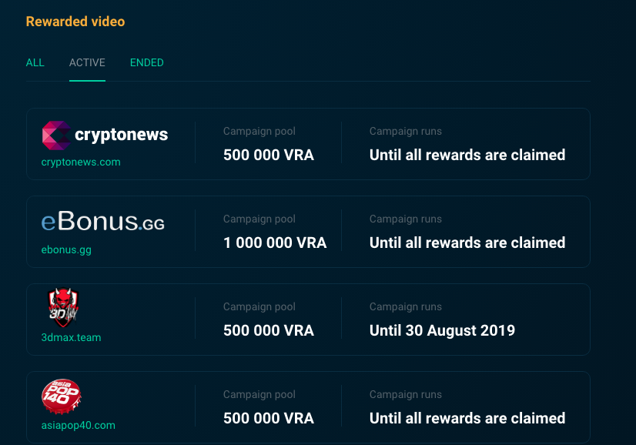Click the 3DMAX team devil logo
Viewport: 636px width, 445px height.
(x=62, y=308)
